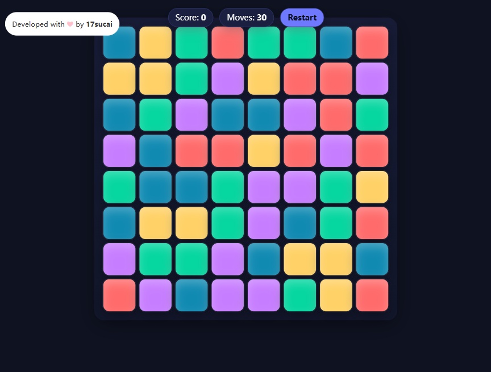Click the only green tile in the second row
491x372 pixels.
click(192, 79)
